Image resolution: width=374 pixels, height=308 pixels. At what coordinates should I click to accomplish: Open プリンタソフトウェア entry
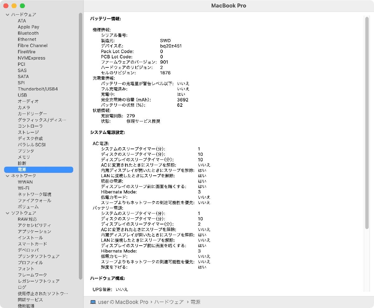click(39, 256)
